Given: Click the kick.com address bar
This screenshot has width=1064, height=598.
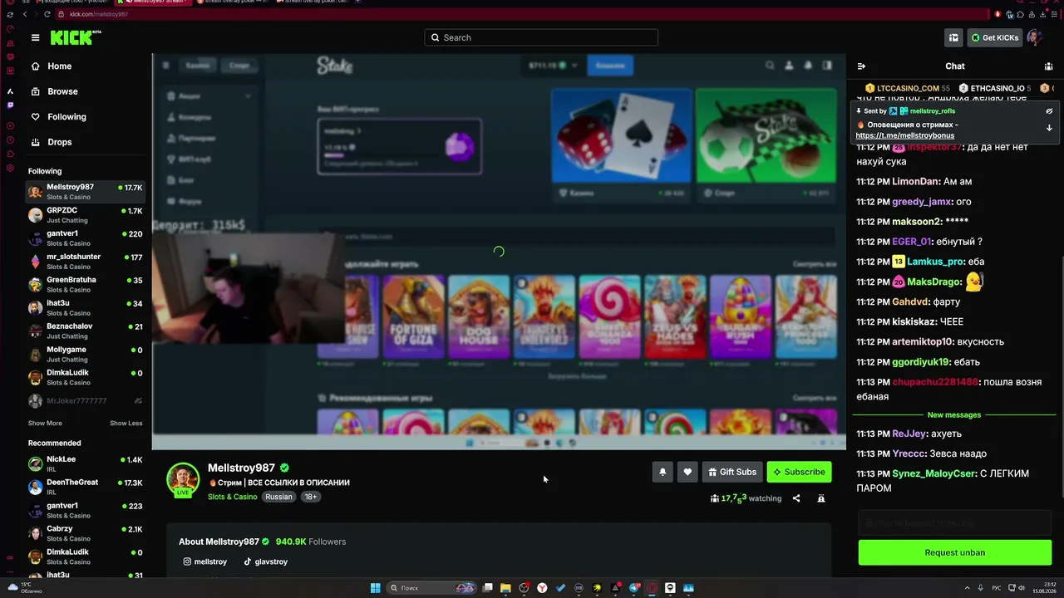Looking at the screenshot, I should (524, 14).
